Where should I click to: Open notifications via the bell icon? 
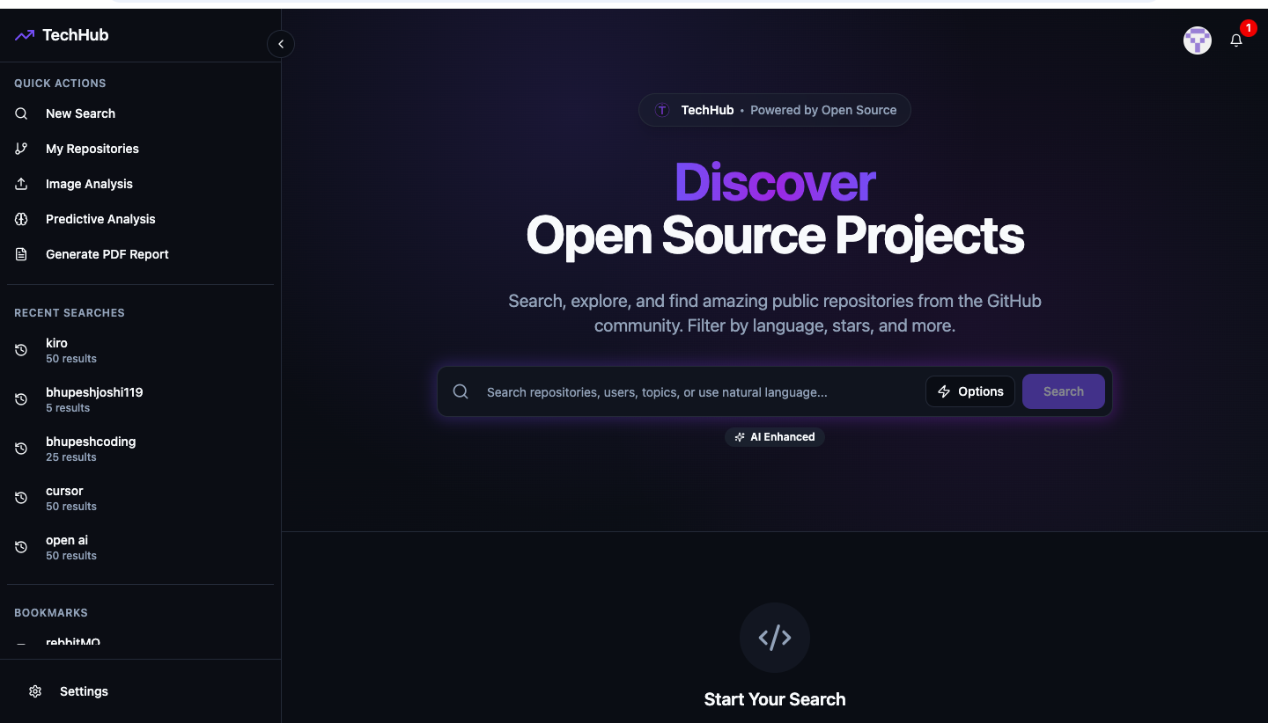(1236, 40)
